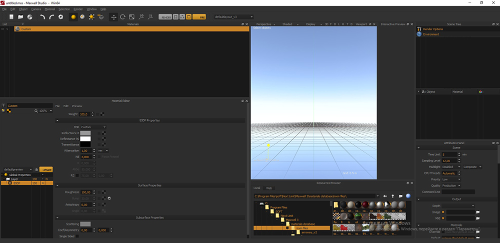The height and width of the screenshot is (243, 500).
Task: Browse for Image output path folder icon
Action: 477,212
